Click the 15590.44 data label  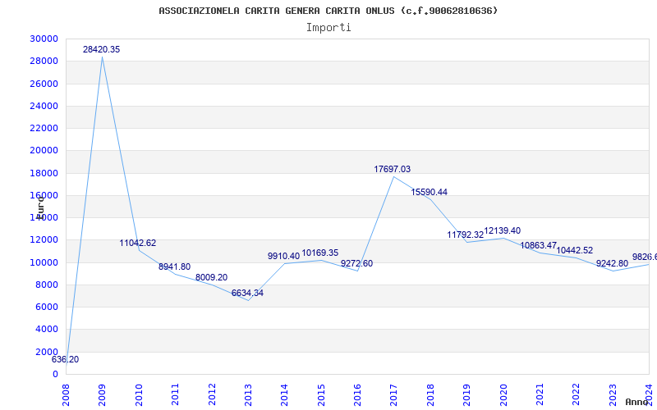429,192
